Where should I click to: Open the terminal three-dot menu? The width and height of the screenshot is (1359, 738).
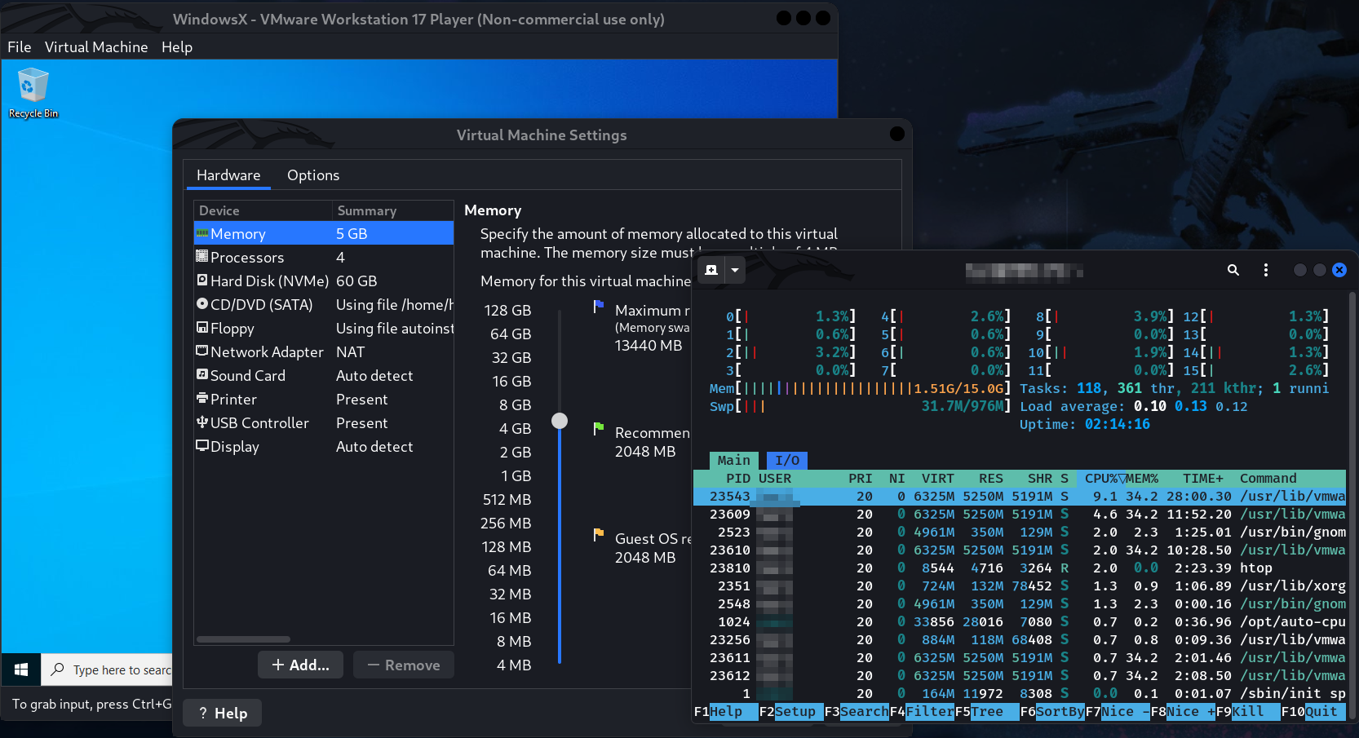pyautogui.click(x=1266, y=270)
